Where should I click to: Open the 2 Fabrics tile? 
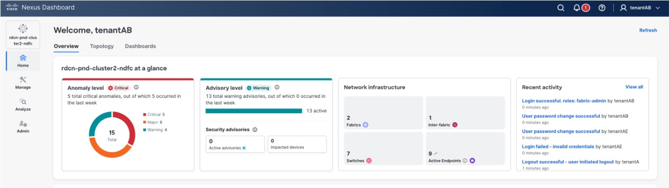(x=383, y=112)
